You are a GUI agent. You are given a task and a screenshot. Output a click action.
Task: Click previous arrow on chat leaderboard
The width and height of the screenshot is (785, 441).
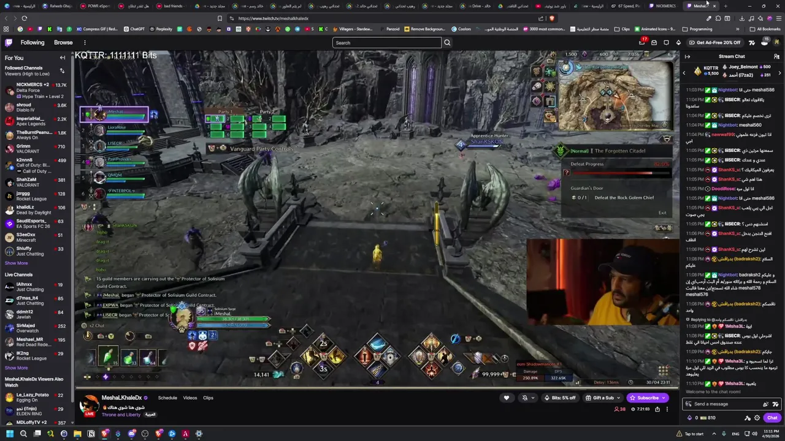(684, 73)
